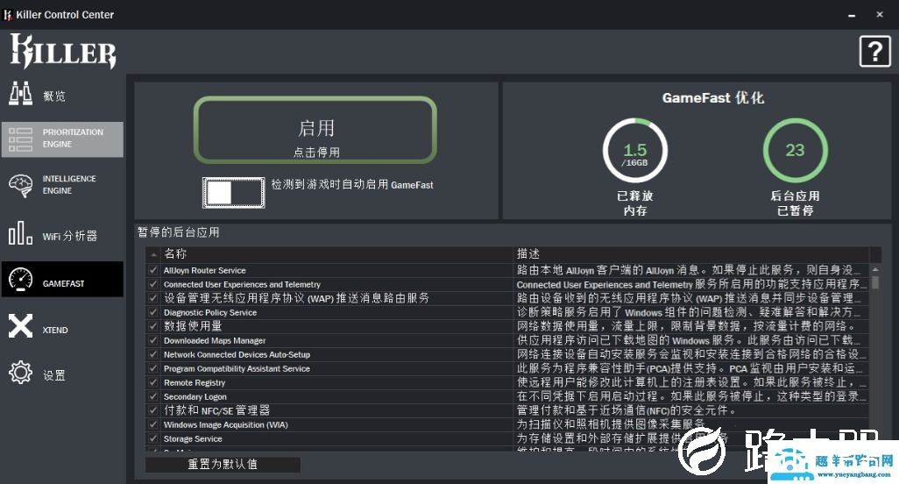This screenshot has width=899, height=484.
Task: Uncheck the AllJoyn Router Service checkbox
Action: click(153, 270)
